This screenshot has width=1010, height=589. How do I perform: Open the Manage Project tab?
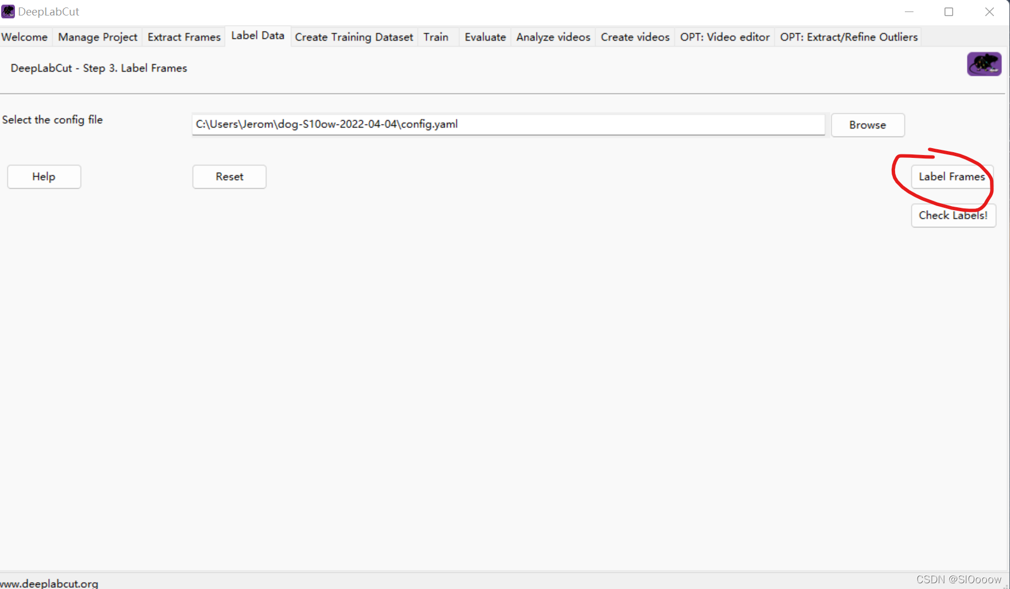(98, 37)
